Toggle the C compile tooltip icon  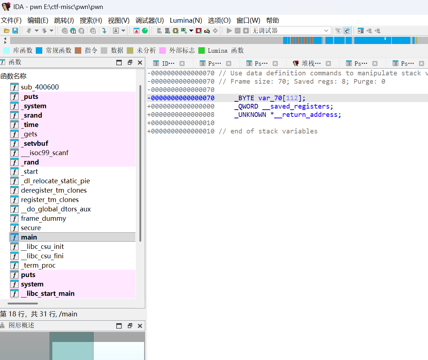(x=338, y=31)
